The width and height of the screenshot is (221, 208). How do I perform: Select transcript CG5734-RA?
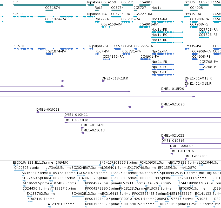[x=116, y=17]
